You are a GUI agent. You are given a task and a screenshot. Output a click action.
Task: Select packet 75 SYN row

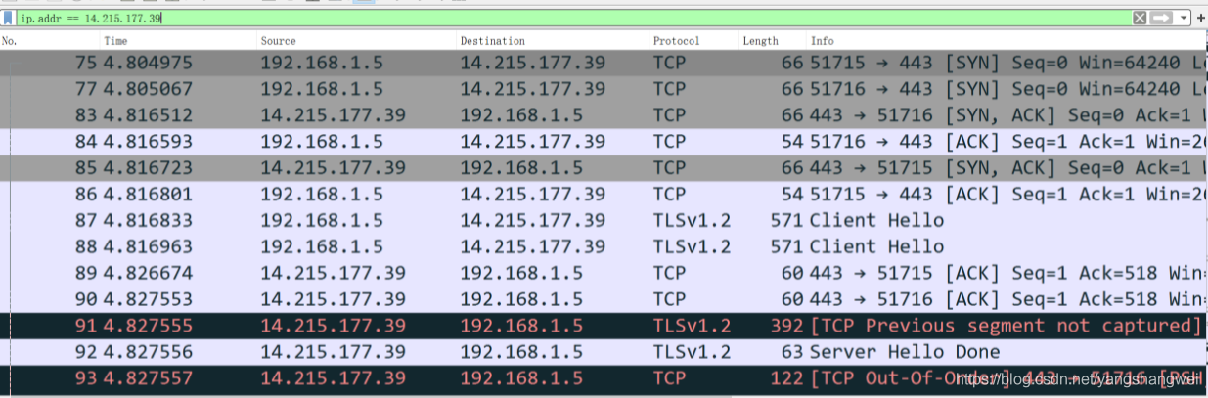pos(604,63)
